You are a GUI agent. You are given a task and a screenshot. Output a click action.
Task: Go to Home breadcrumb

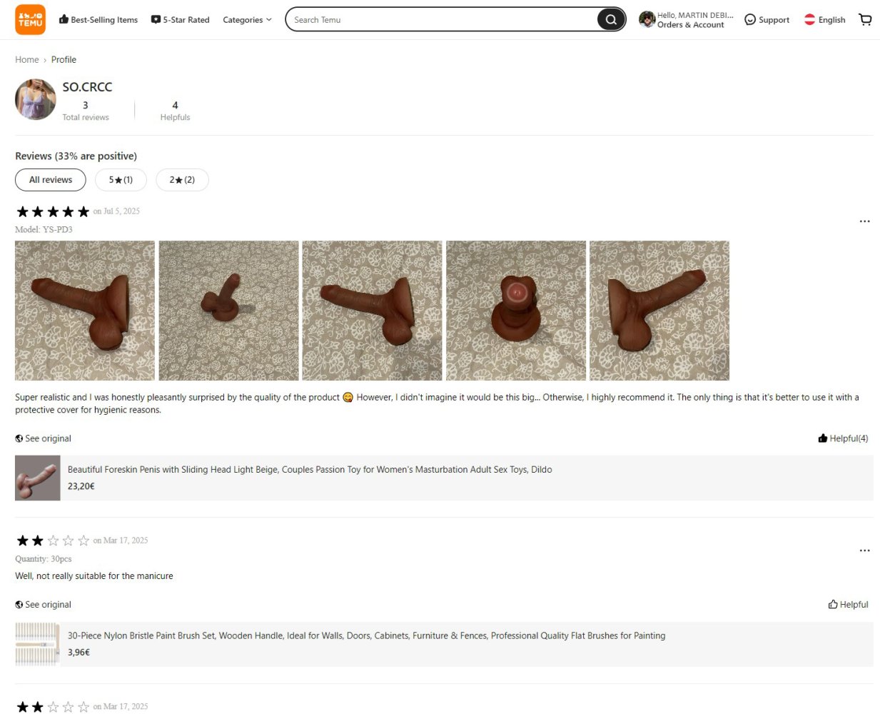click(x=27, y=60)
